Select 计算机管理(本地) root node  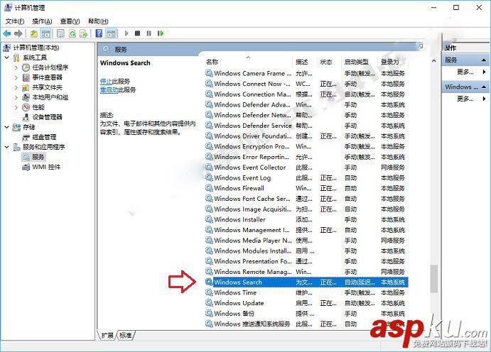click(36, 48)
